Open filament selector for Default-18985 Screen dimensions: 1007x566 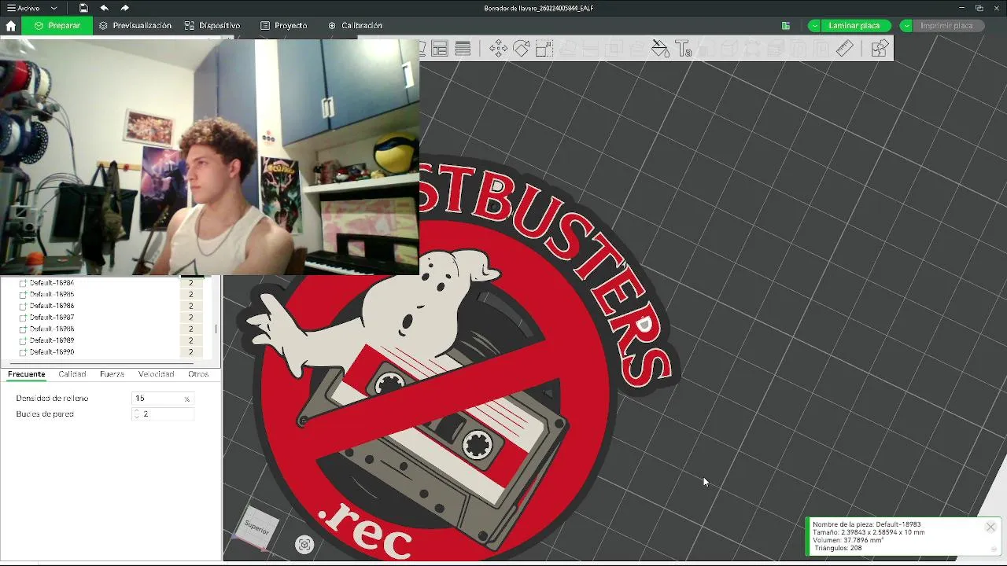pyautogui.click(x=190, y=294)
